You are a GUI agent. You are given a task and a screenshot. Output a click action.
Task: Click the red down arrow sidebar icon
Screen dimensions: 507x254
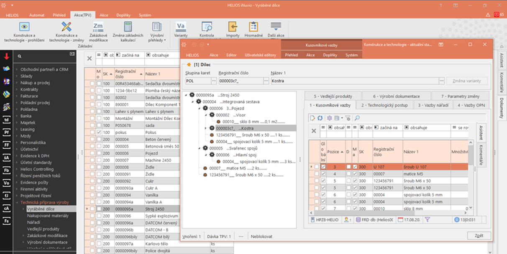pos(6,56)
